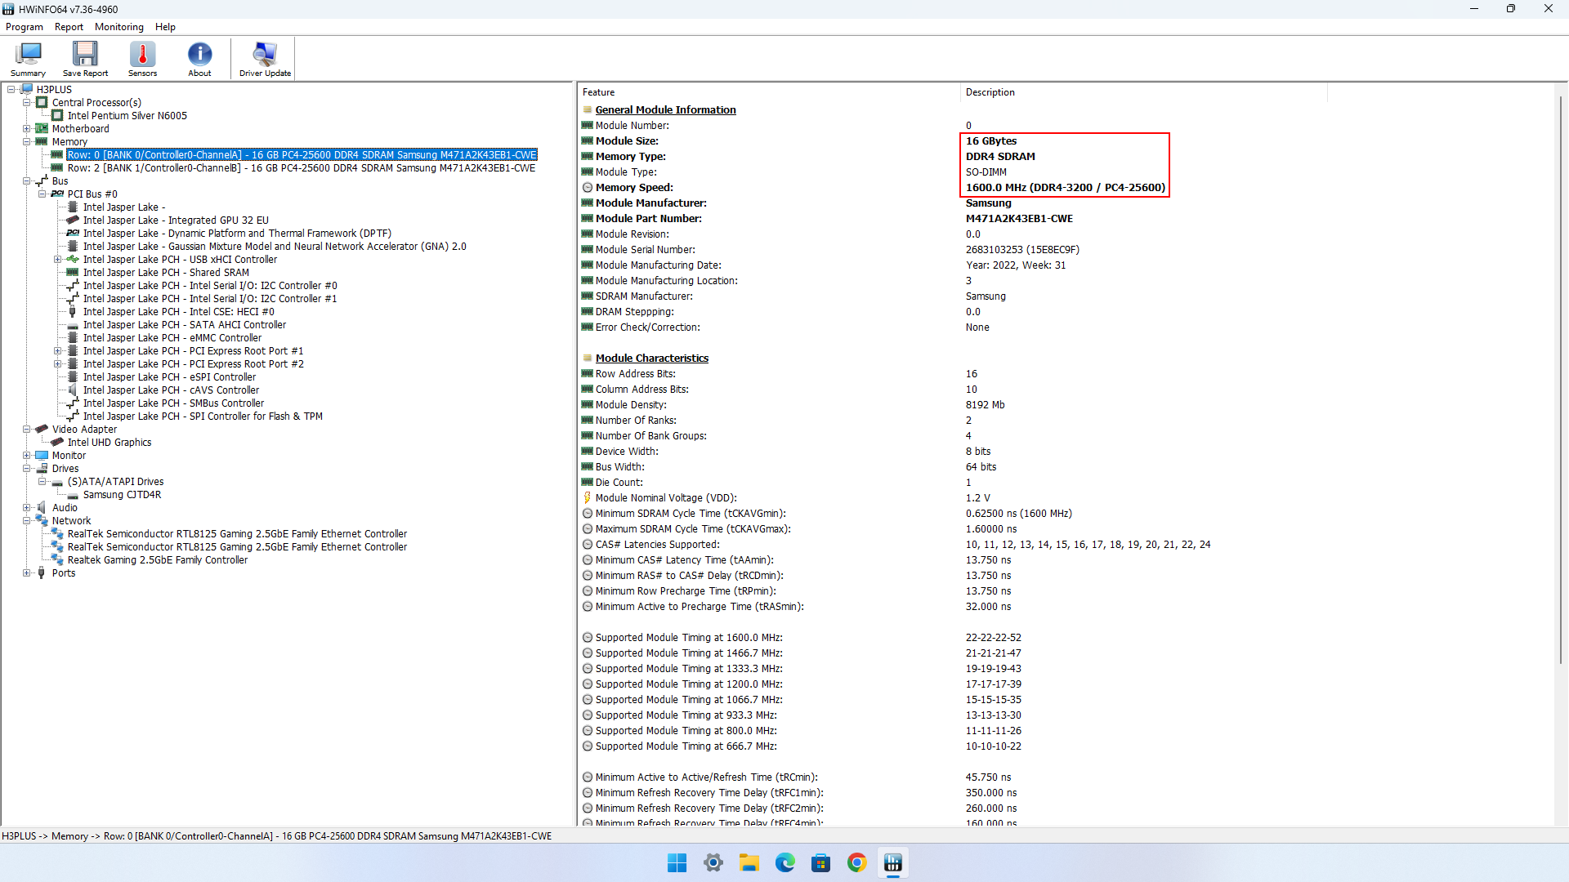Open the Report menu
The image size is (1569, 882).
pos(69,27)
